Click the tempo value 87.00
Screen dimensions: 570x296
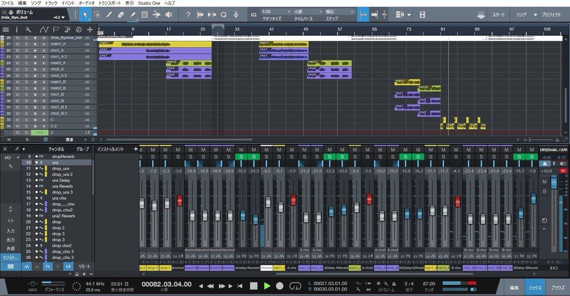429,283
